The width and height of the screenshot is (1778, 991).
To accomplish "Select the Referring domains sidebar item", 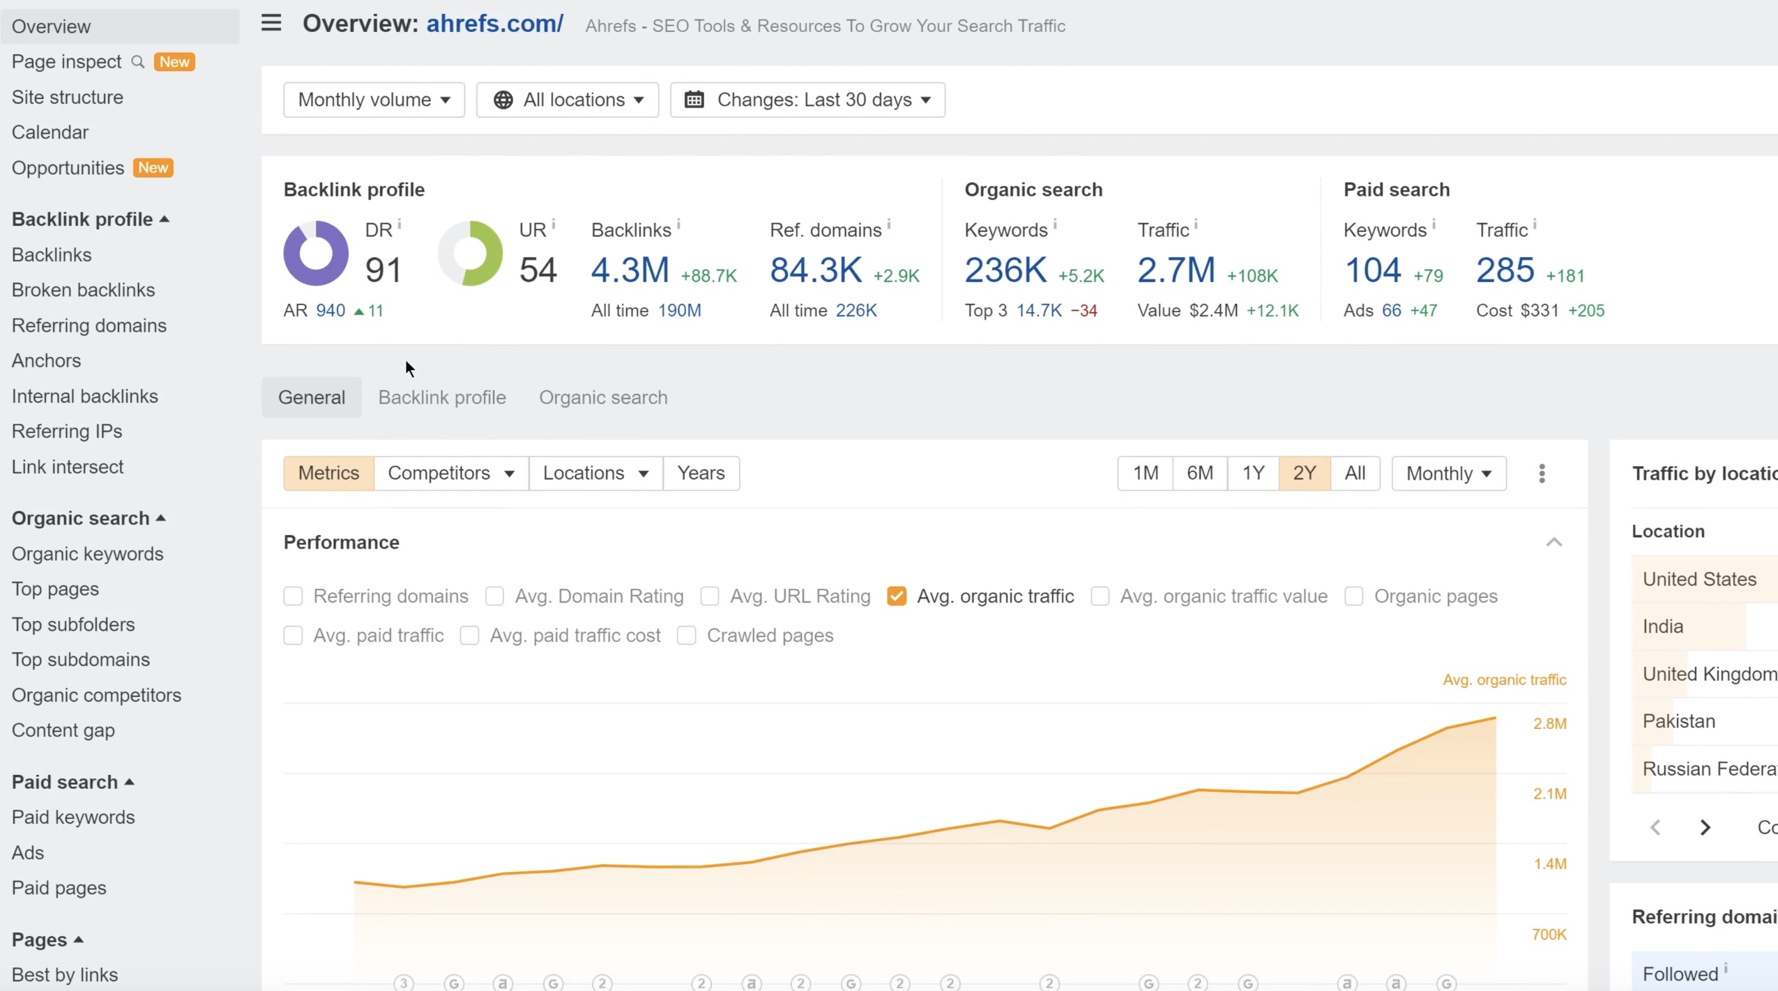I will pos(89,325).
